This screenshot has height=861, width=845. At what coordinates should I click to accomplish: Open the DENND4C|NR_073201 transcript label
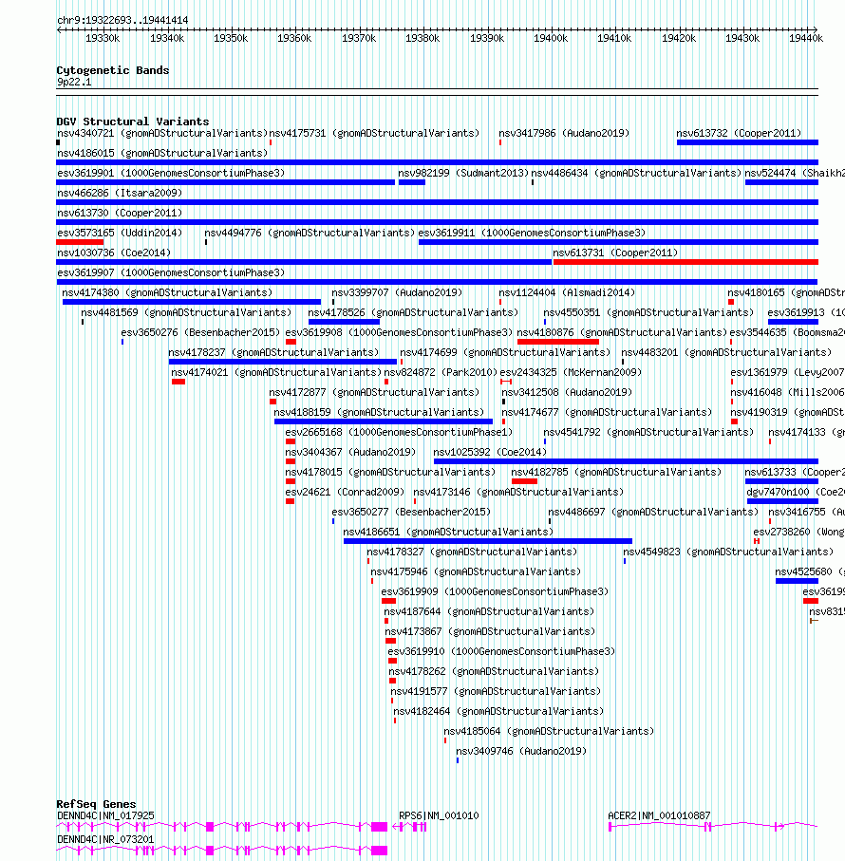[105, 839]
